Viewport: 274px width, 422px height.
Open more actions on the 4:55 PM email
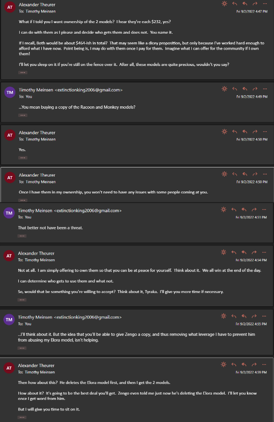tap(264, 316)
